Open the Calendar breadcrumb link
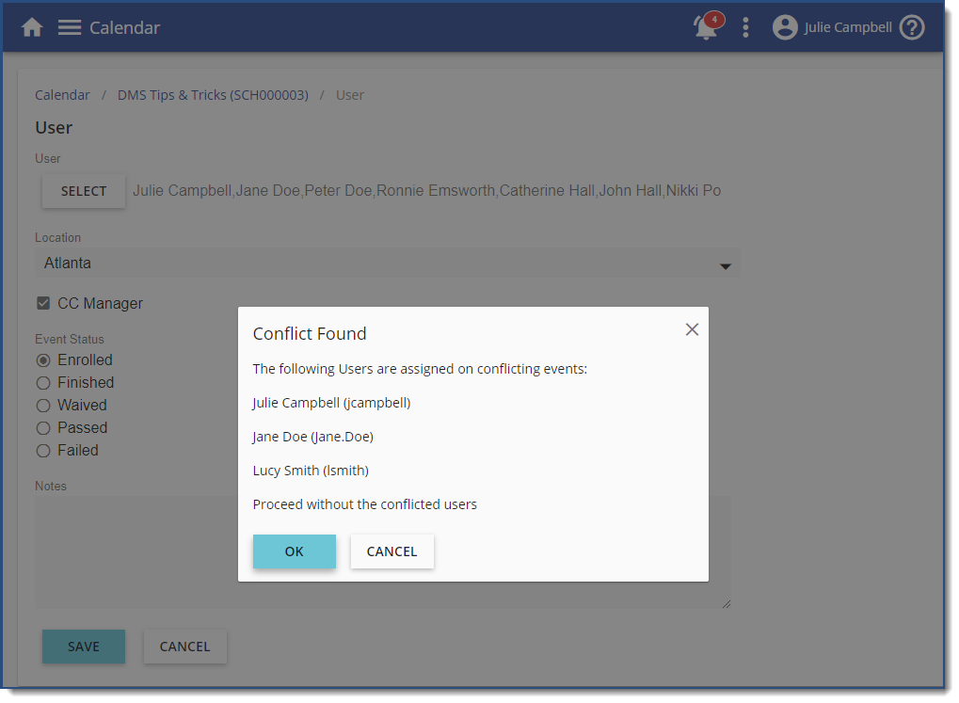 62,95
